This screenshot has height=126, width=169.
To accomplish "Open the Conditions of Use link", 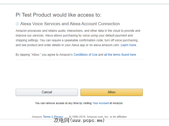I will (85, 55).
